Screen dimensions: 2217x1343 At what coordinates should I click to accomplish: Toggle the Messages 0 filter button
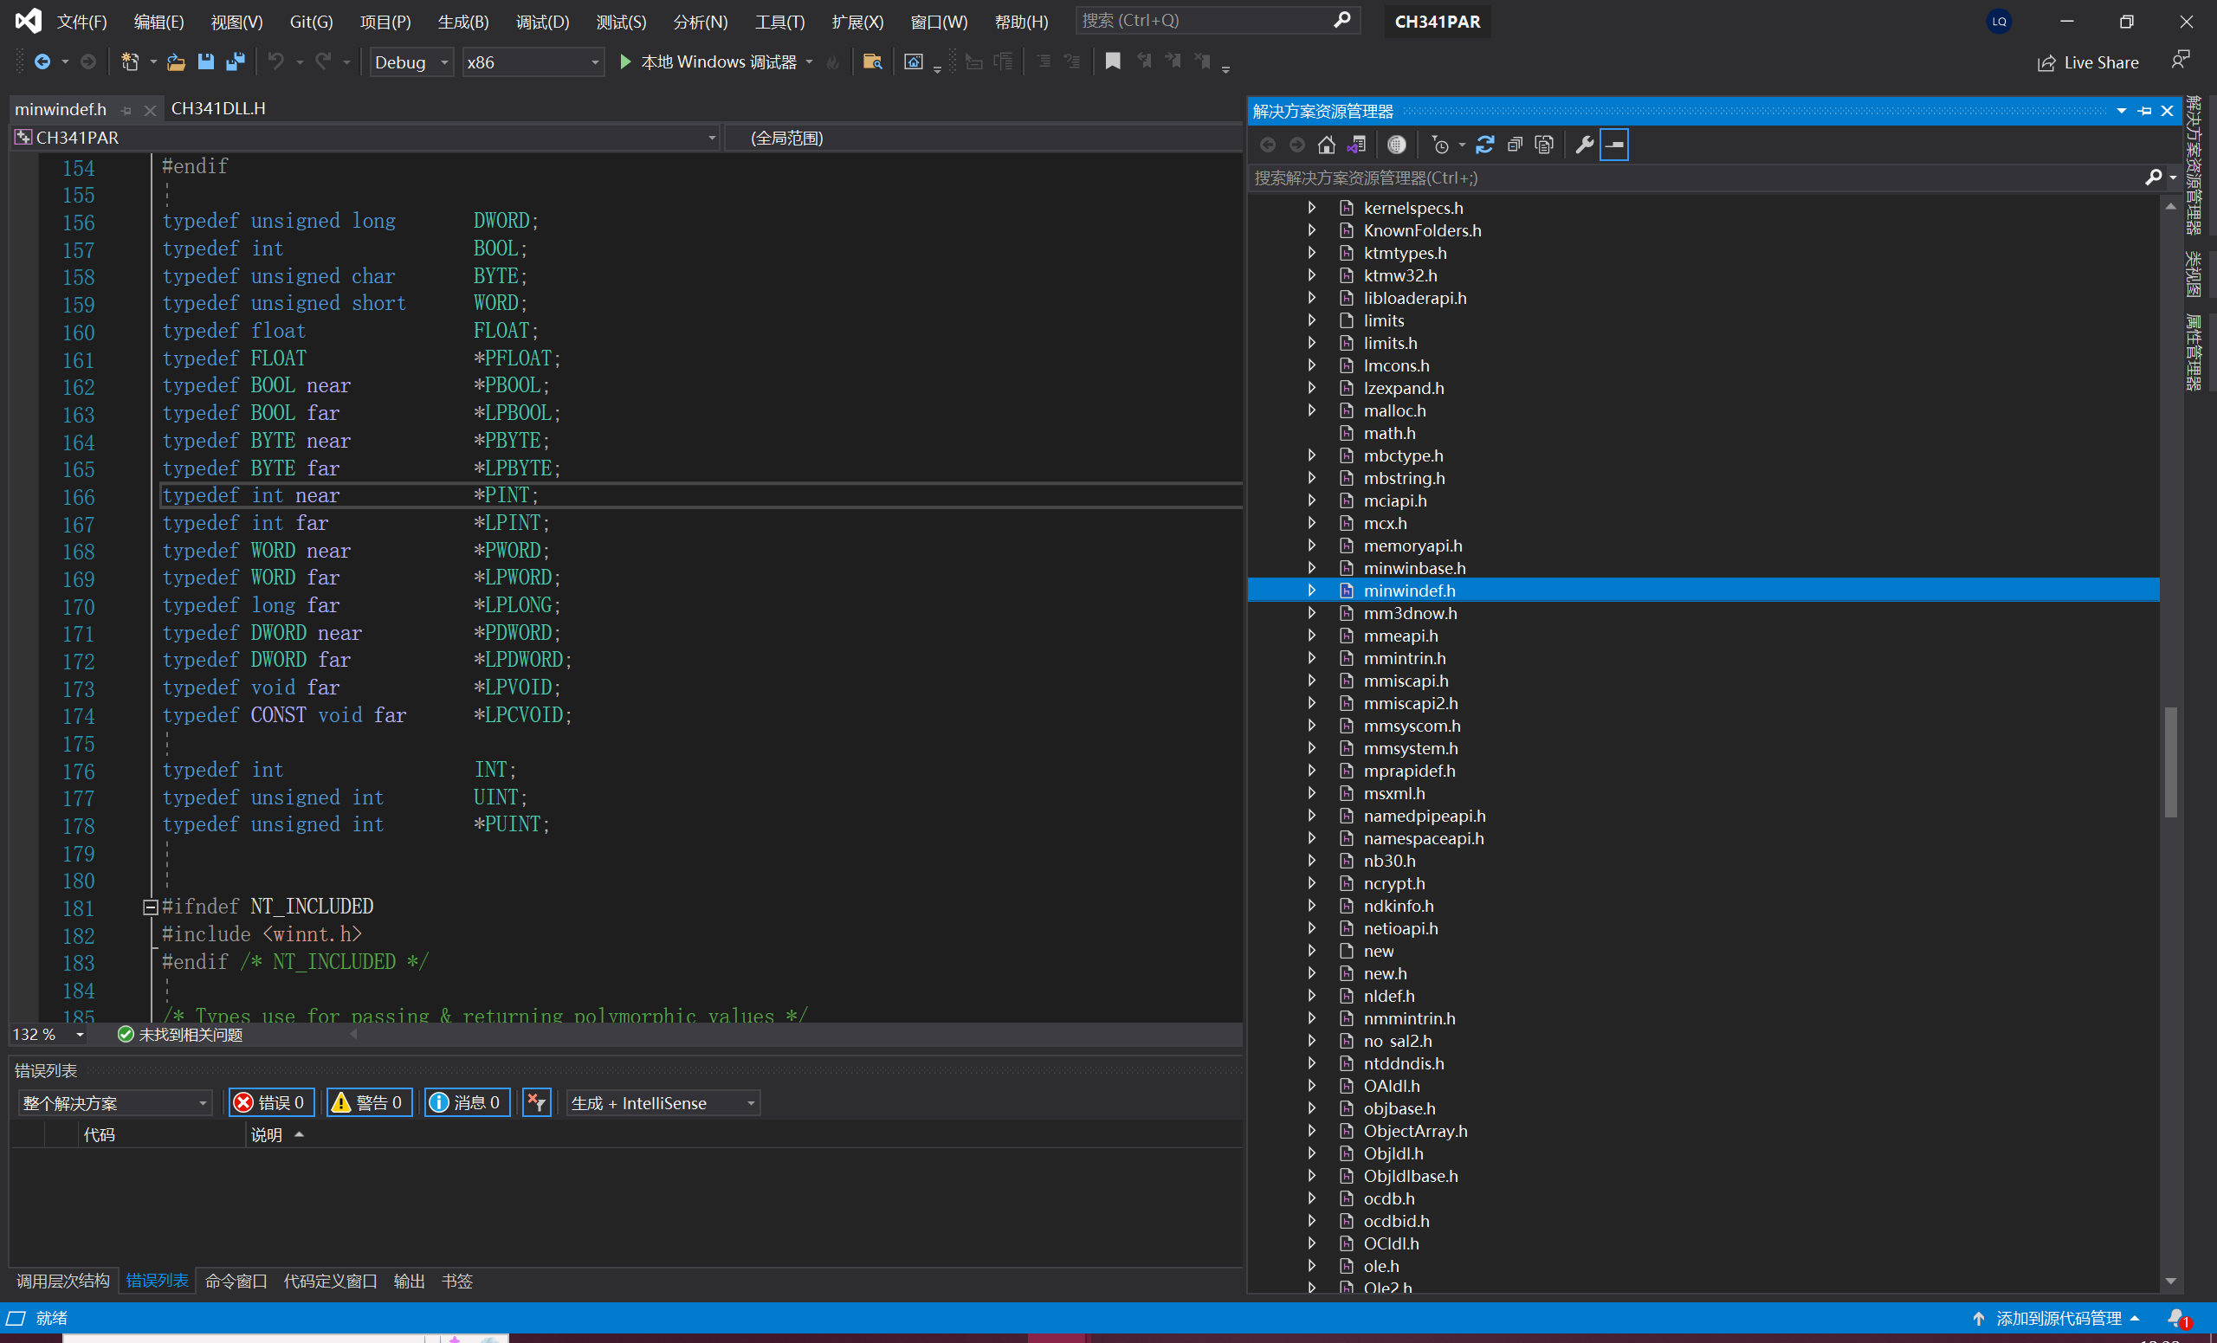point(467,1103)
